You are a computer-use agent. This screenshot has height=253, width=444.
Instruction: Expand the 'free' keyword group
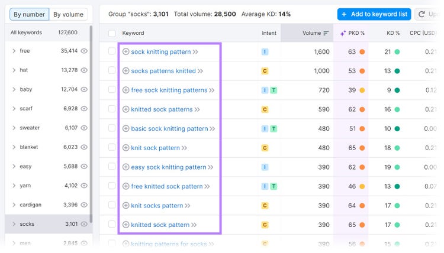[x=14, y=51]
